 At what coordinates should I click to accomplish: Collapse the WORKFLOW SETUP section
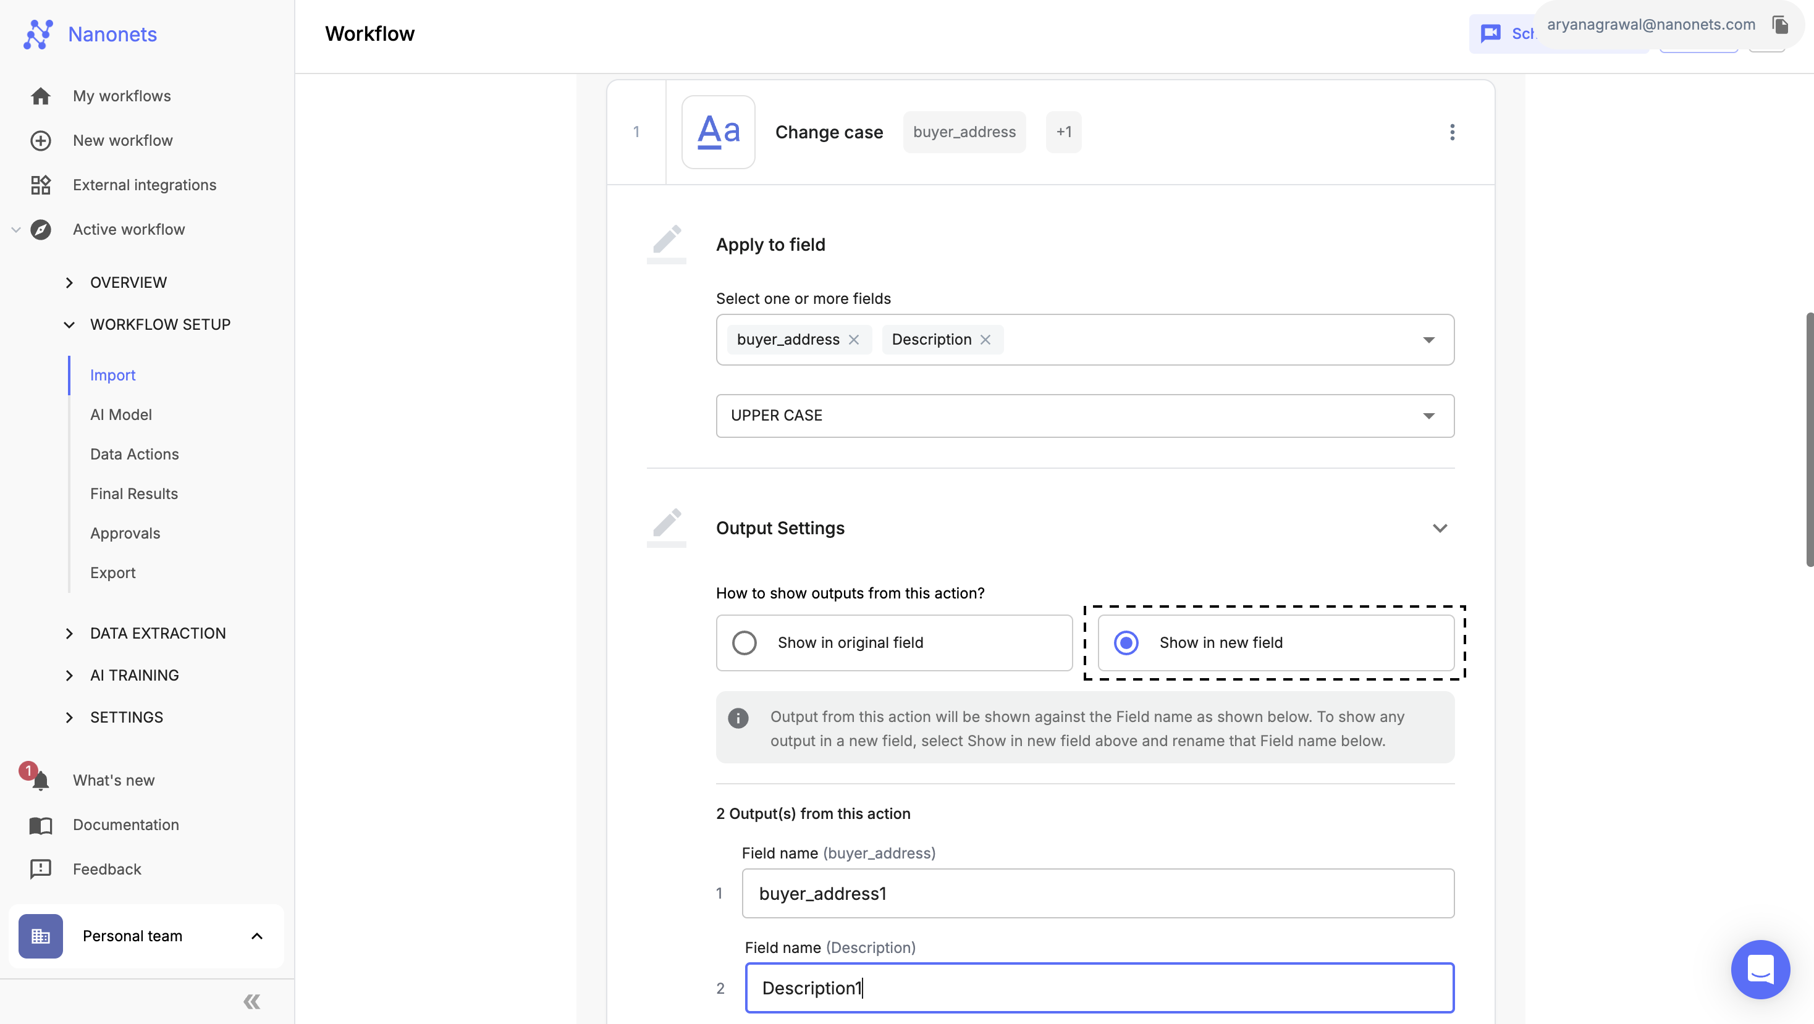point(69,325)
